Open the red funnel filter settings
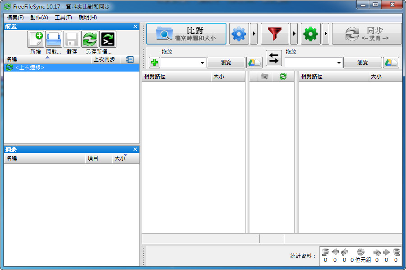Image resolution: width=406 pixels, height=270 pixels. coord(275,34)
